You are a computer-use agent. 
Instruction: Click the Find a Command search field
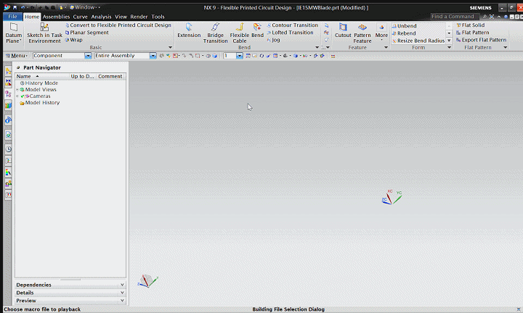[455, 16]
